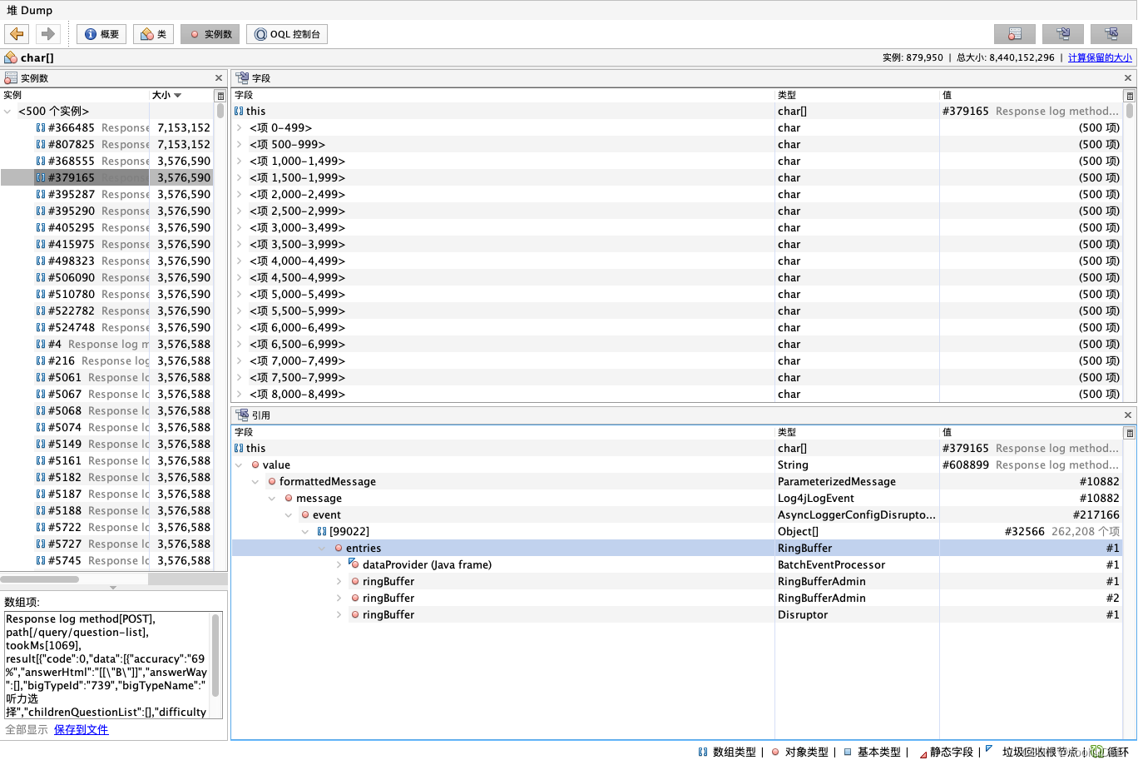Viewport: 1138px width, 765px height.
Task: Click the char[] class icon
Action: (11, 58)
